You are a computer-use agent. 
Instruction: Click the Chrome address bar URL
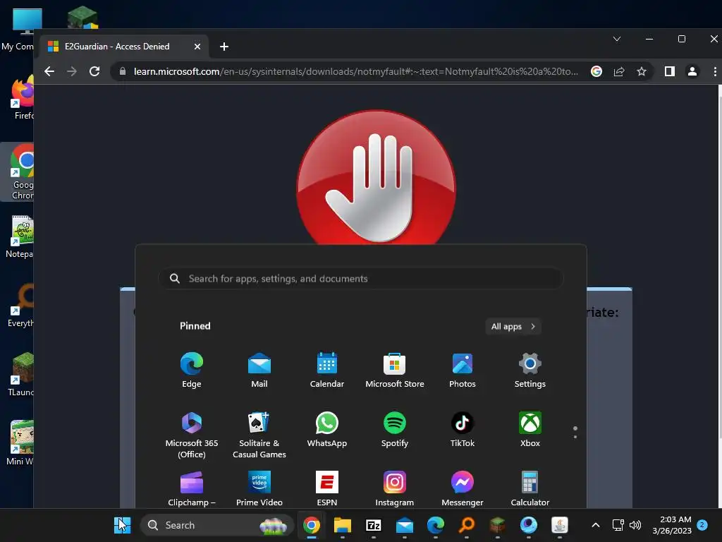(355, 71)
